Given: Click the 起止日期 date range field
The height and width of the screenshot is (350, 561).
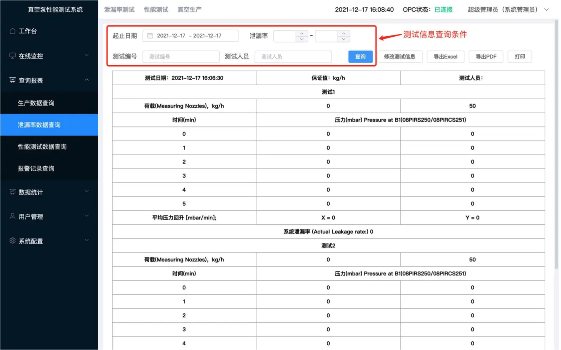Looking at the screenshot, I should 191,36.
